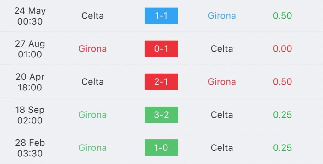Select Celta in the 24 May match
This screenshot has width=323, height=164.
92,16
